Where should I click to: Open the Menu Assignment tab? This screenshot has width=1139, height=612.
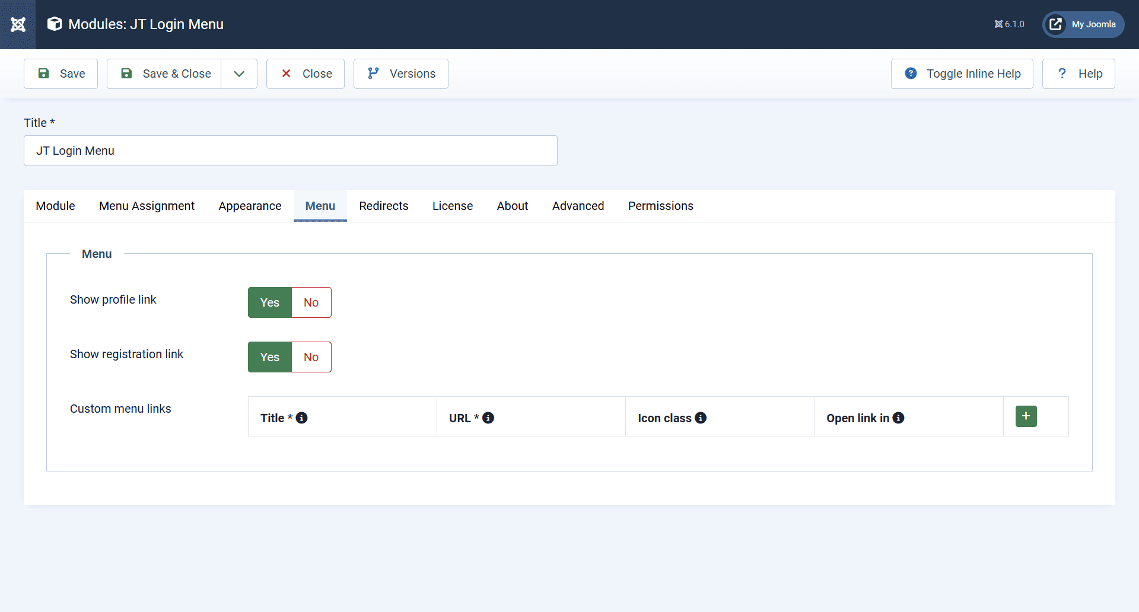click(147, 206)
